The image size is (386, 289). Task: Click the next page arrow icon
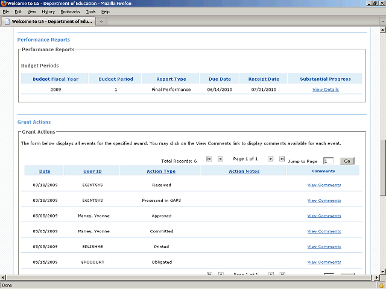(270, 159)
